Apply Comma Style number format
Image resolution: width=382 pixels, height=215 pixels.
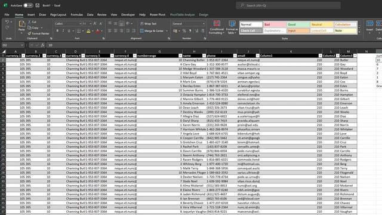pos(190,31)
